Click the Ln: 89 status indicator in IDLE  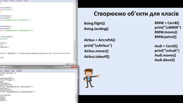point(67,64)
